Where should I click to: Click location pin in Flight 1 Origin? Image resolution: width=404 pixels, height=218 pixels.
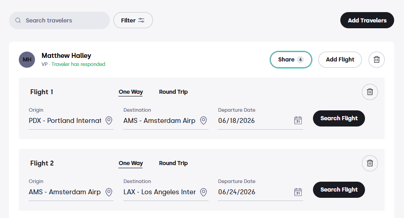[109, 120]
